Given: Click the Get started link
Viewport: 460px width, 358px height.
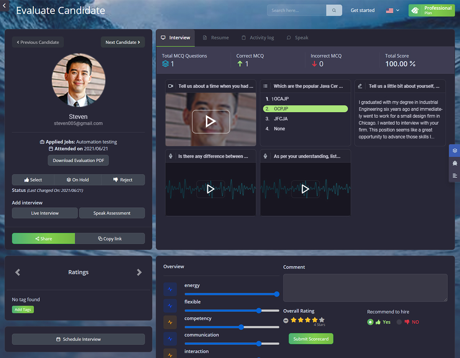Looking at the screenshot, I should point(363,10).
